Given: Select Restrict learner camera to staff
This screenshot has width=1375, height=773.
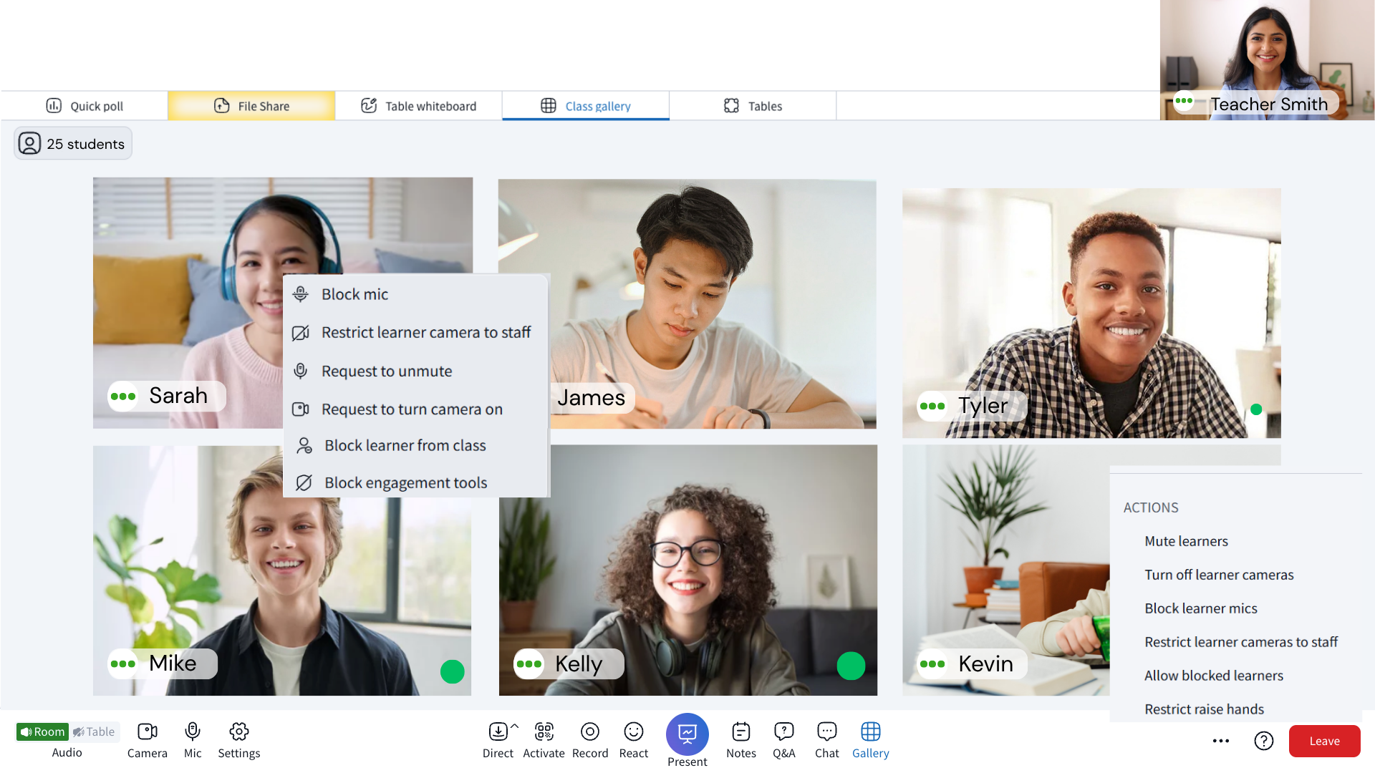Looking at the screenshot, I should pyautogui.click(x=415, y=333).
